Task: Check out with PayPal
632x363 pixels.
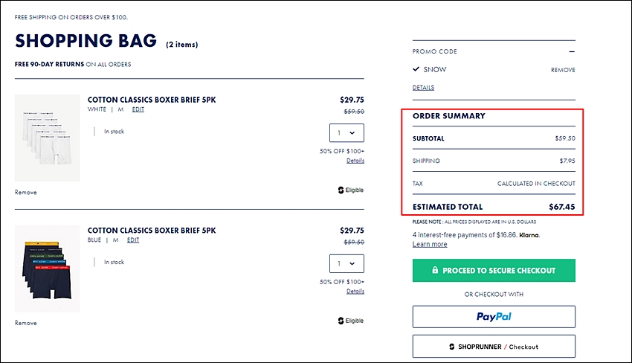Action: click(494, 317)
